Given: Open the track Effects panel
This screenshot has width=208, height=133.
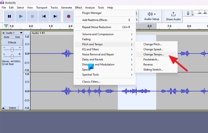Looking at the screenshot, I should click(12, 42).
